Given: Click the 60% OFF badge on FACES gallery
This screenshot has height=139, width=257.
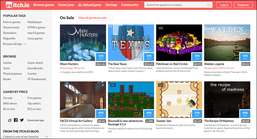Looking at the screenshot, I should (101, 114).
